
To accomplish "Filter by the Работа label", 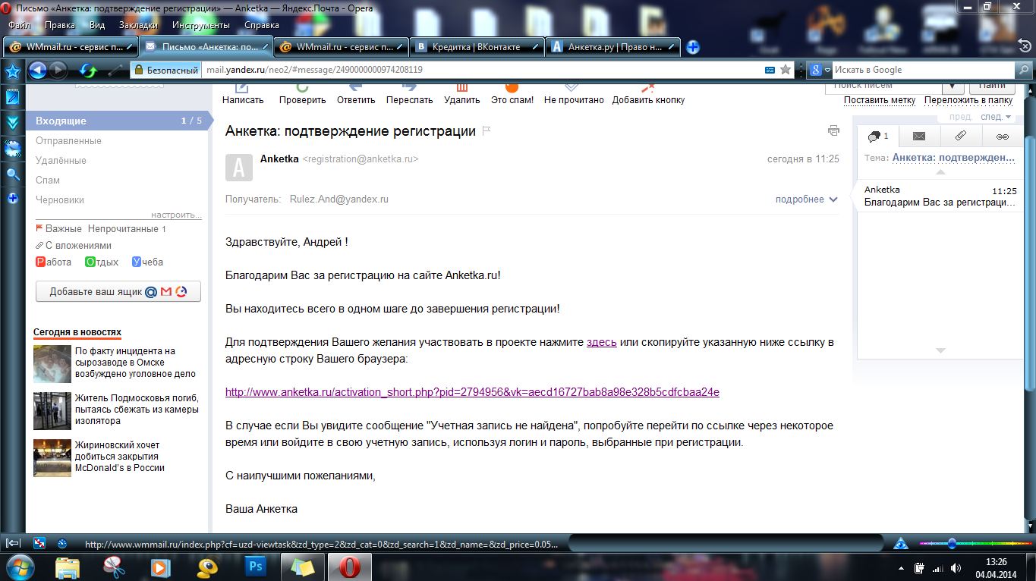I will (x=54, y=262).
